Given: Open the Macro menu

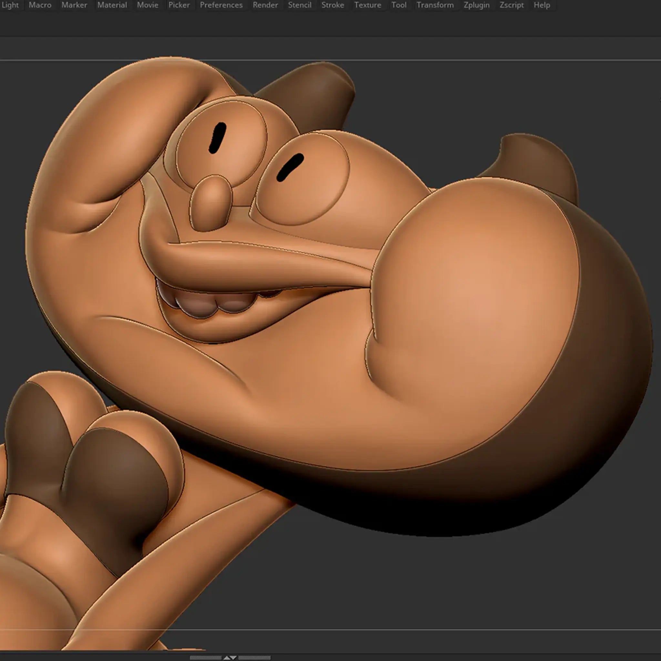Looking at the screenshot, I should click(x=40, y=5).
